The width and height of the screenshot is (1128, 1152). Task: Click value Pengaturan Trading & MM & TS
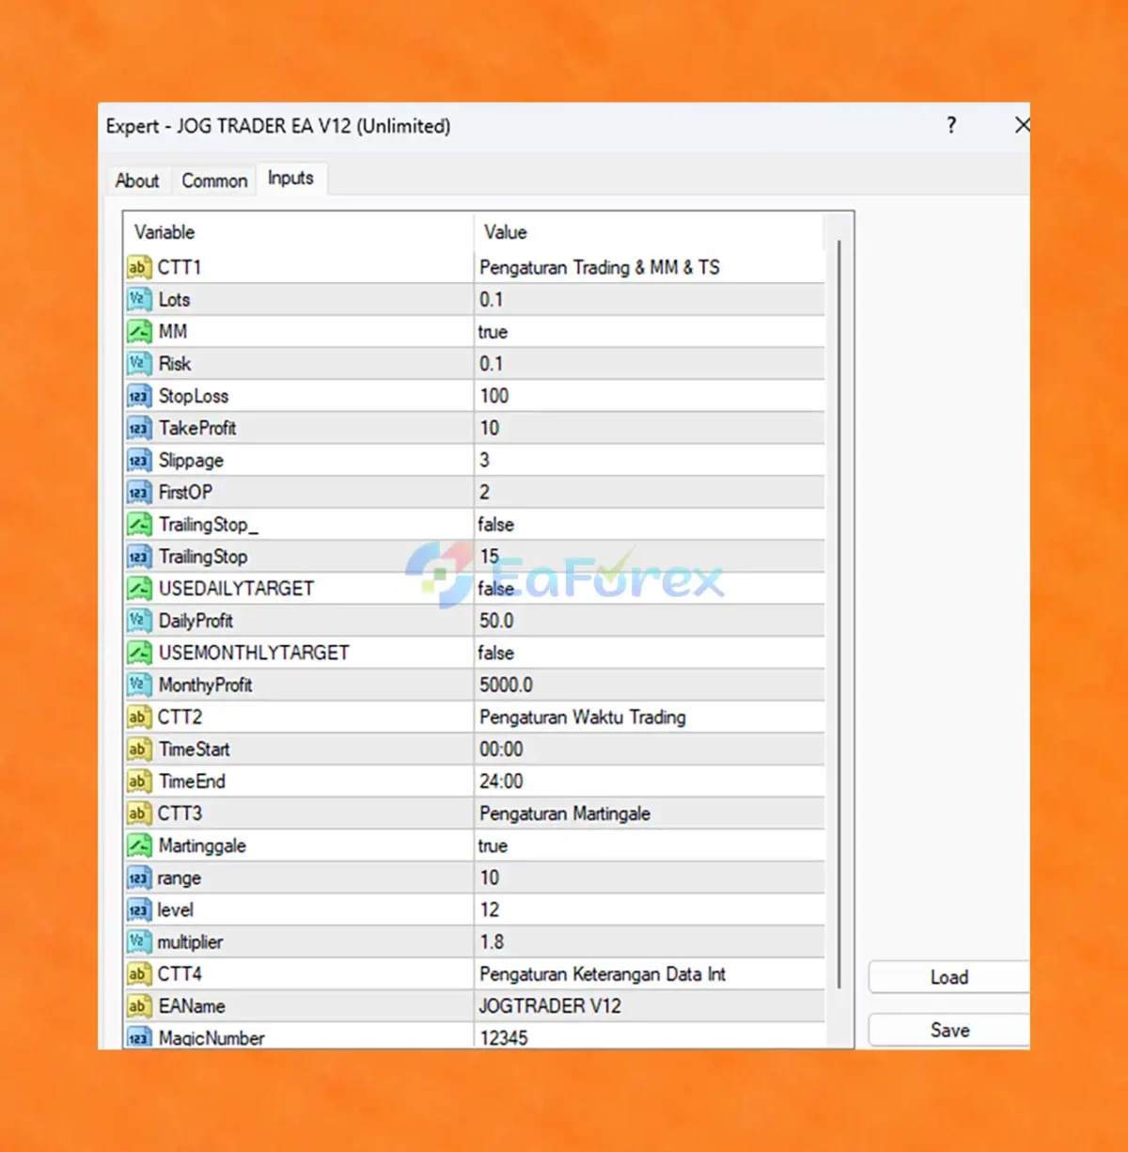(600, 268)
